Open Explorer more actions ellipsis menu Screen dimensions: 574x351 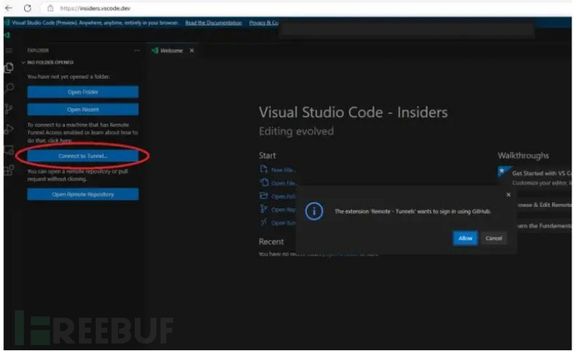coord(137,51)
